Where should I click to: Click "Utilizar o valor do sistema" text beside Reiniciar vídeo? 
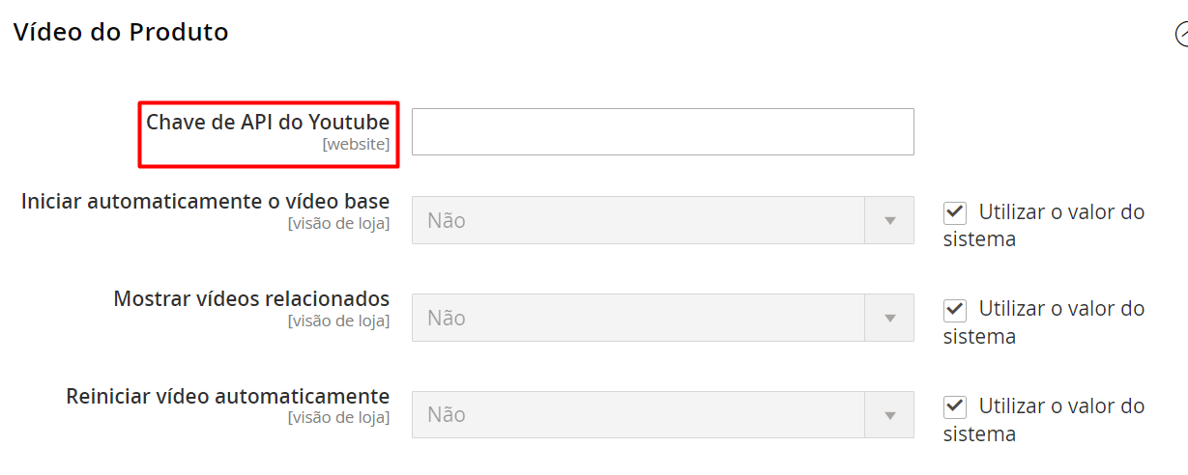click(1060, 406)
